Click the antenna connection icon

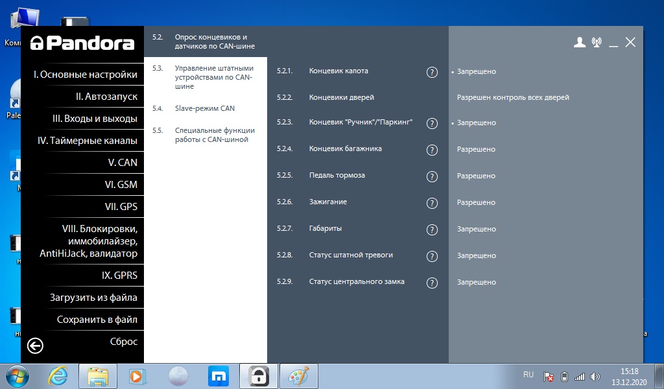[x=597, y=43]
